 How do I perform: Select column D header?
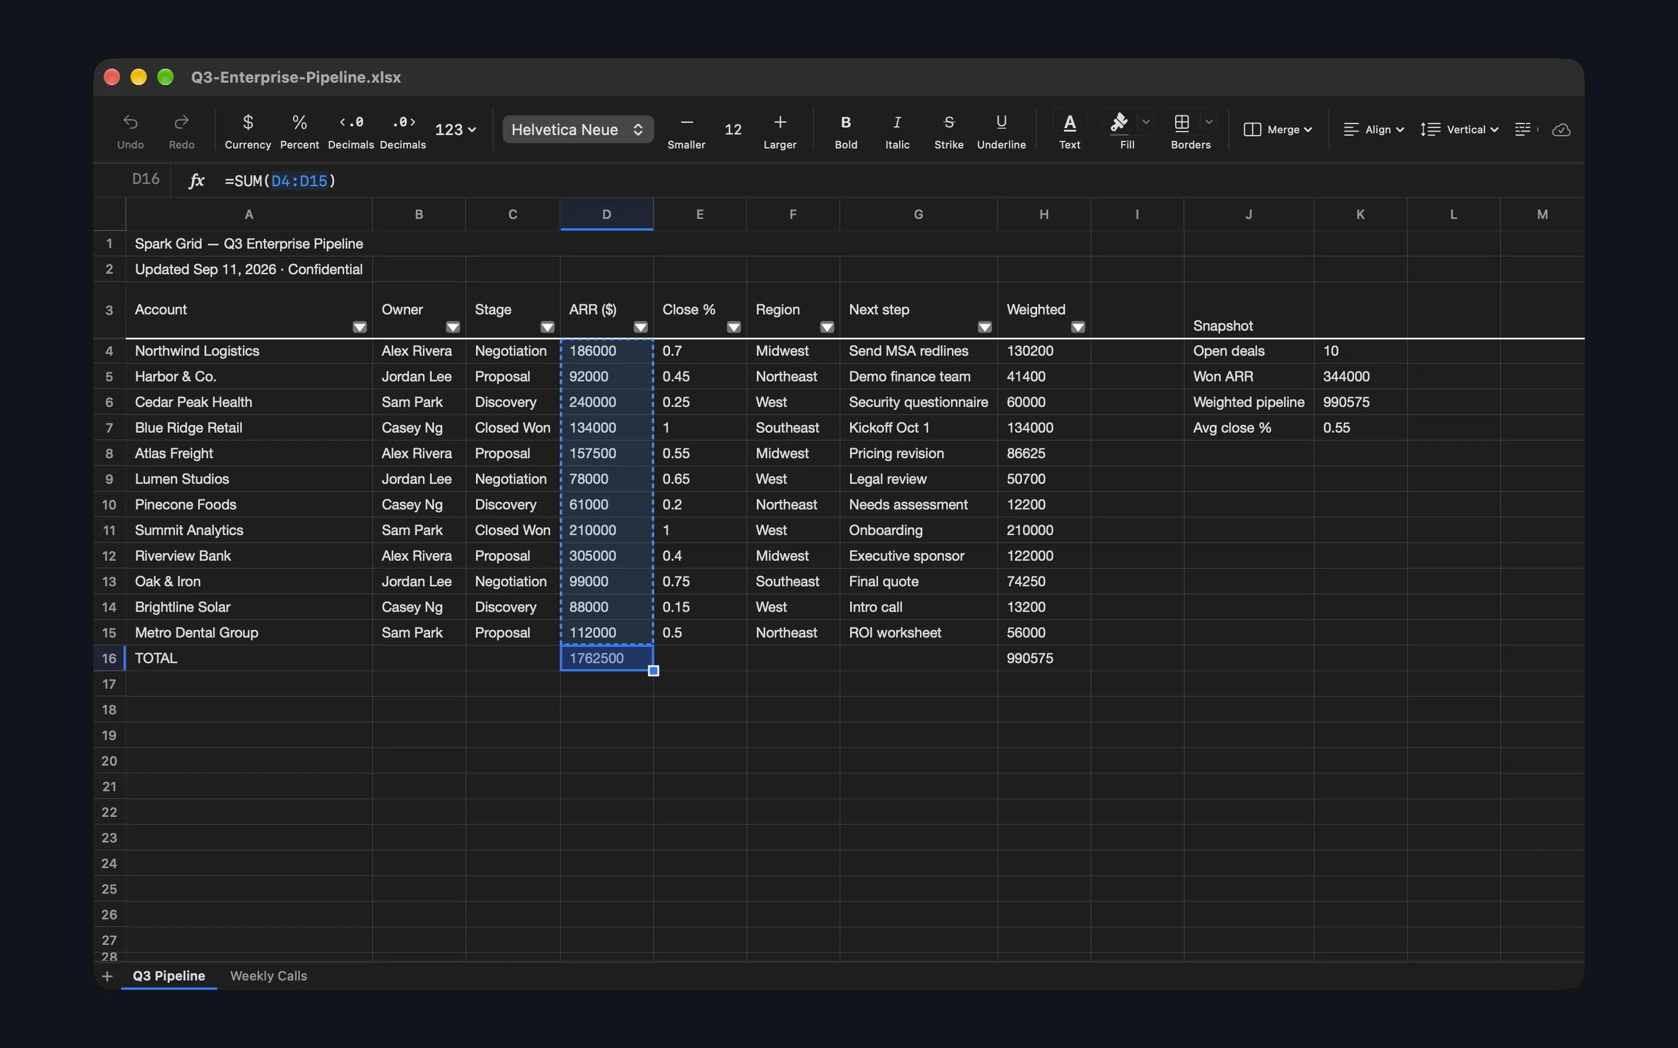607,214
